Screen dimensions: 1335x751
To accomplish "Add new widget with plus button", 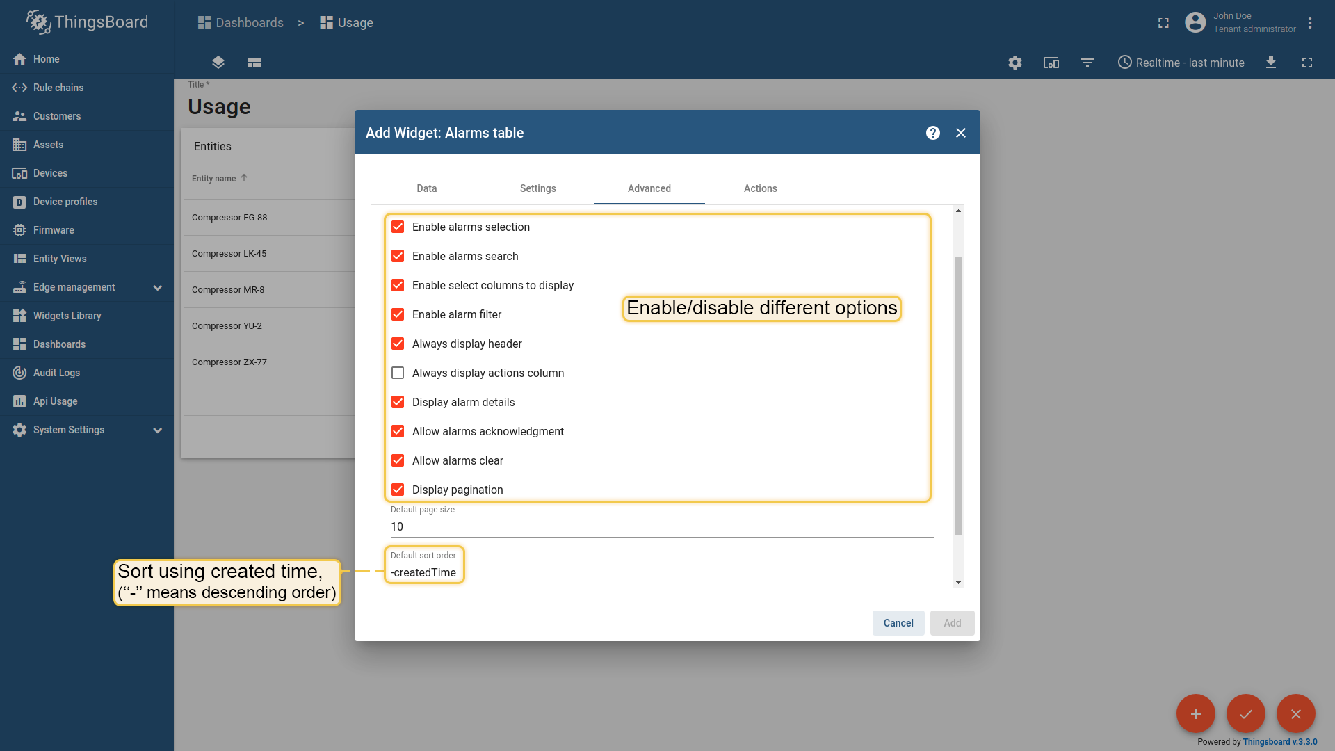I will pyautogui.click(x=1196, y=713).
